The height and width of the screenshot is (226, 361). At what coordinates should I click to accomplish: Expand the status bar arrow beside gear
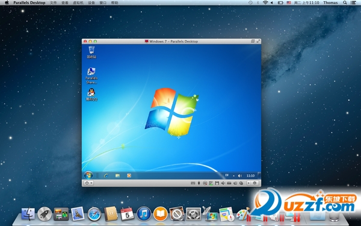[x=248, y=183]
